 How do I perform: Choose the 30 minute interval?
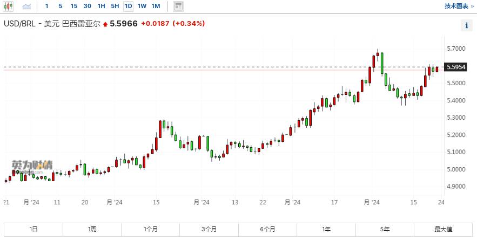point(87,6)
